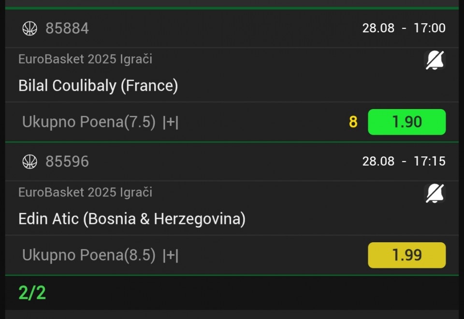The width and height of the screenshot is (464, 319).
Task: Click the green 2/2 ticket status
Action: (32, 293)
